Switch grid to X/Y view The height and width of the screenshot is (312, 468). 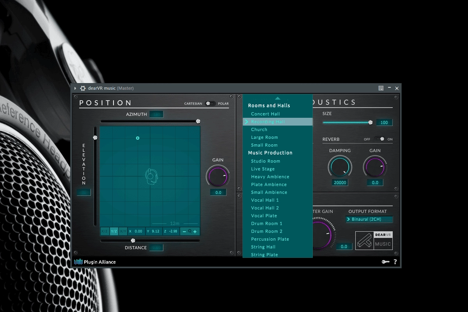(x=123, y=231)
